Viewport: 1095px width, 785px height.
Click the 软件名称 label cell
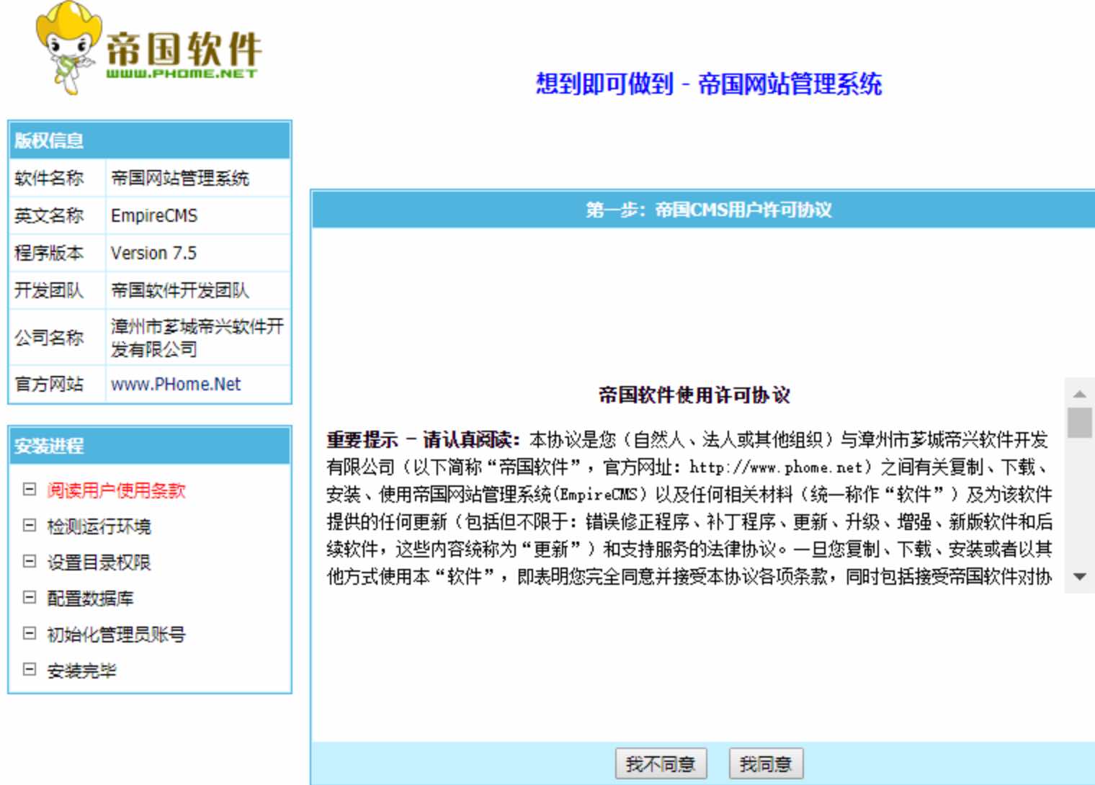(x=58, y=178)
